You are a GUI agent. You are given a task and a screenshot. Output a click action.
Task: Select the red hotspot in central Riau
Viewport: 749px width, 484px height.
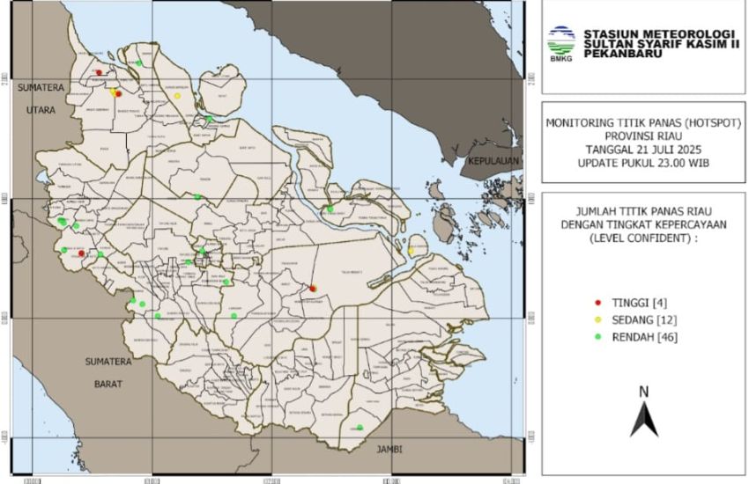(x=314, y=288)
